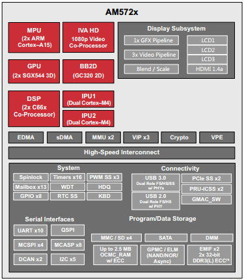
Task: Select the QSPI box
Action: (x=68, y=230)
